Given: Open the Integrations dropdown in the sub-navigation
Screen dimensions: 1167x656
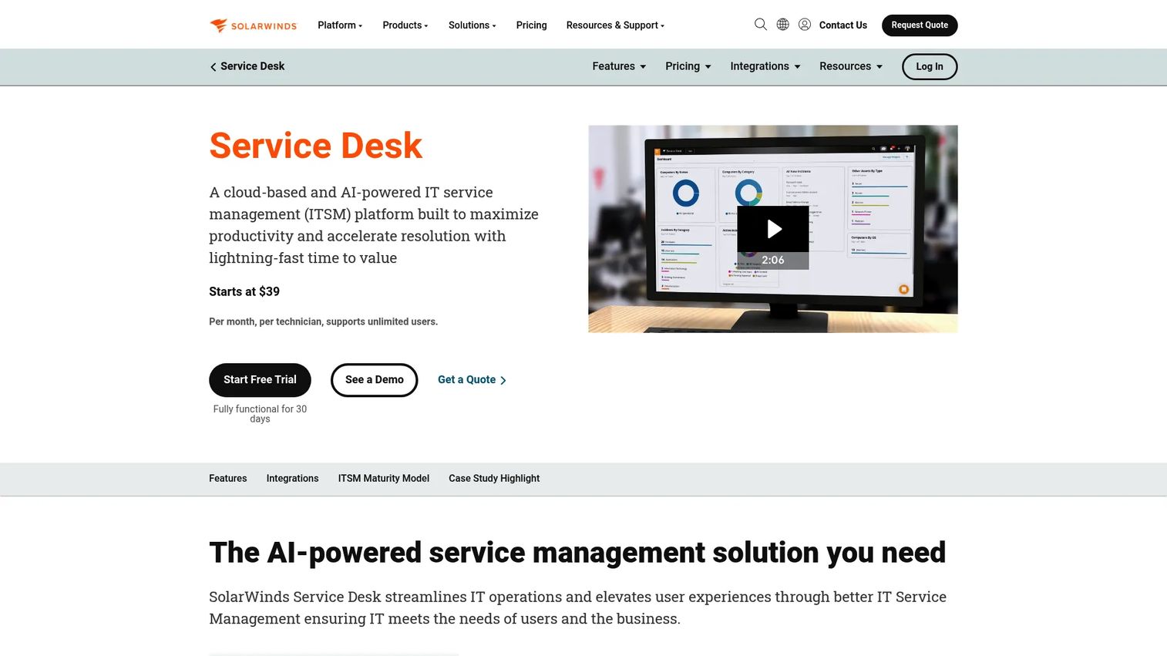Looking at the screenshot, I should click(765, 66).
